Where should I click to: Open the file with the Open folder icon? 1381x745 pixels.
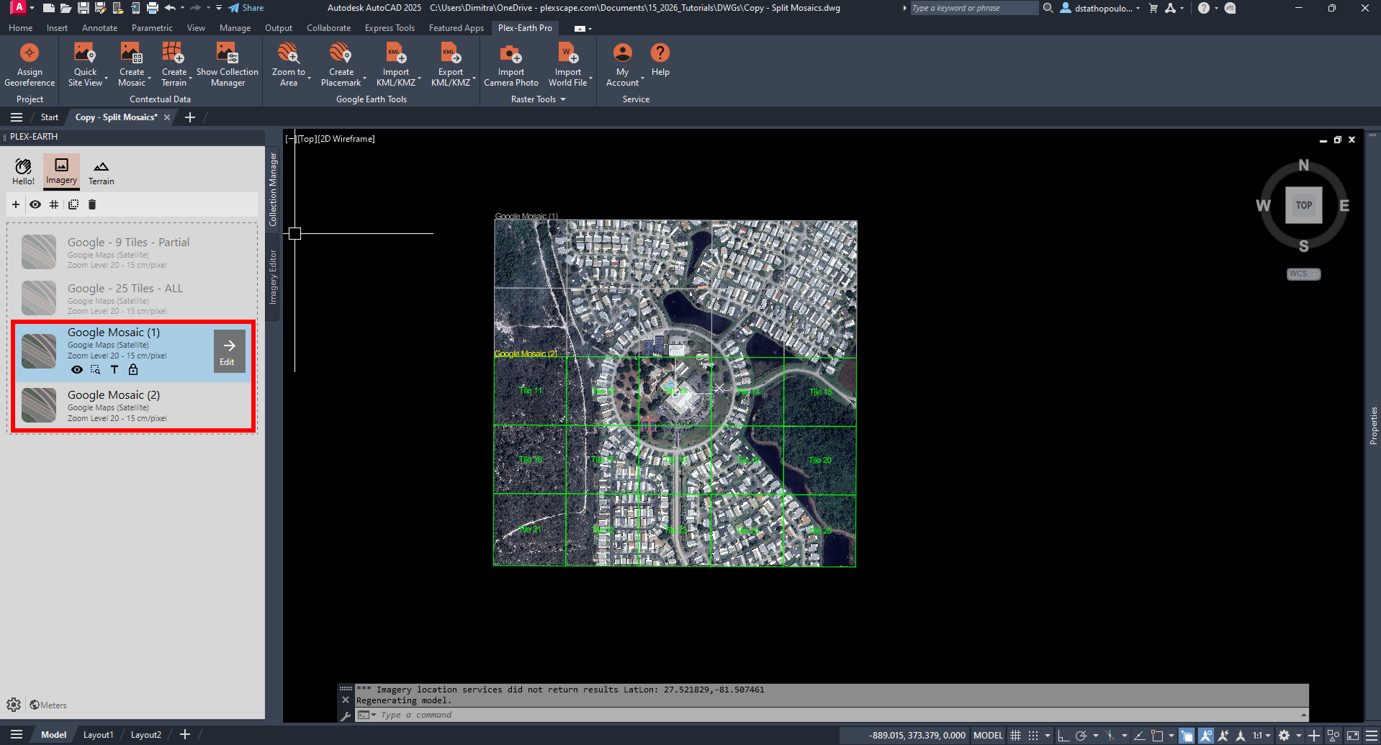pyautogui.click(x=66, y=8)
